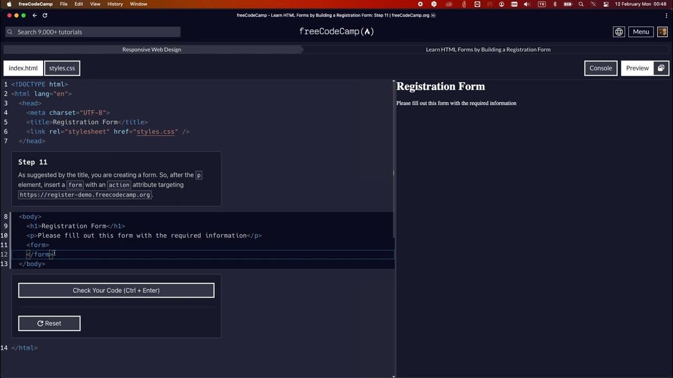This screenshot has width=673, height=378.
Task: Open the History menu
Action: tap(115, 4)
